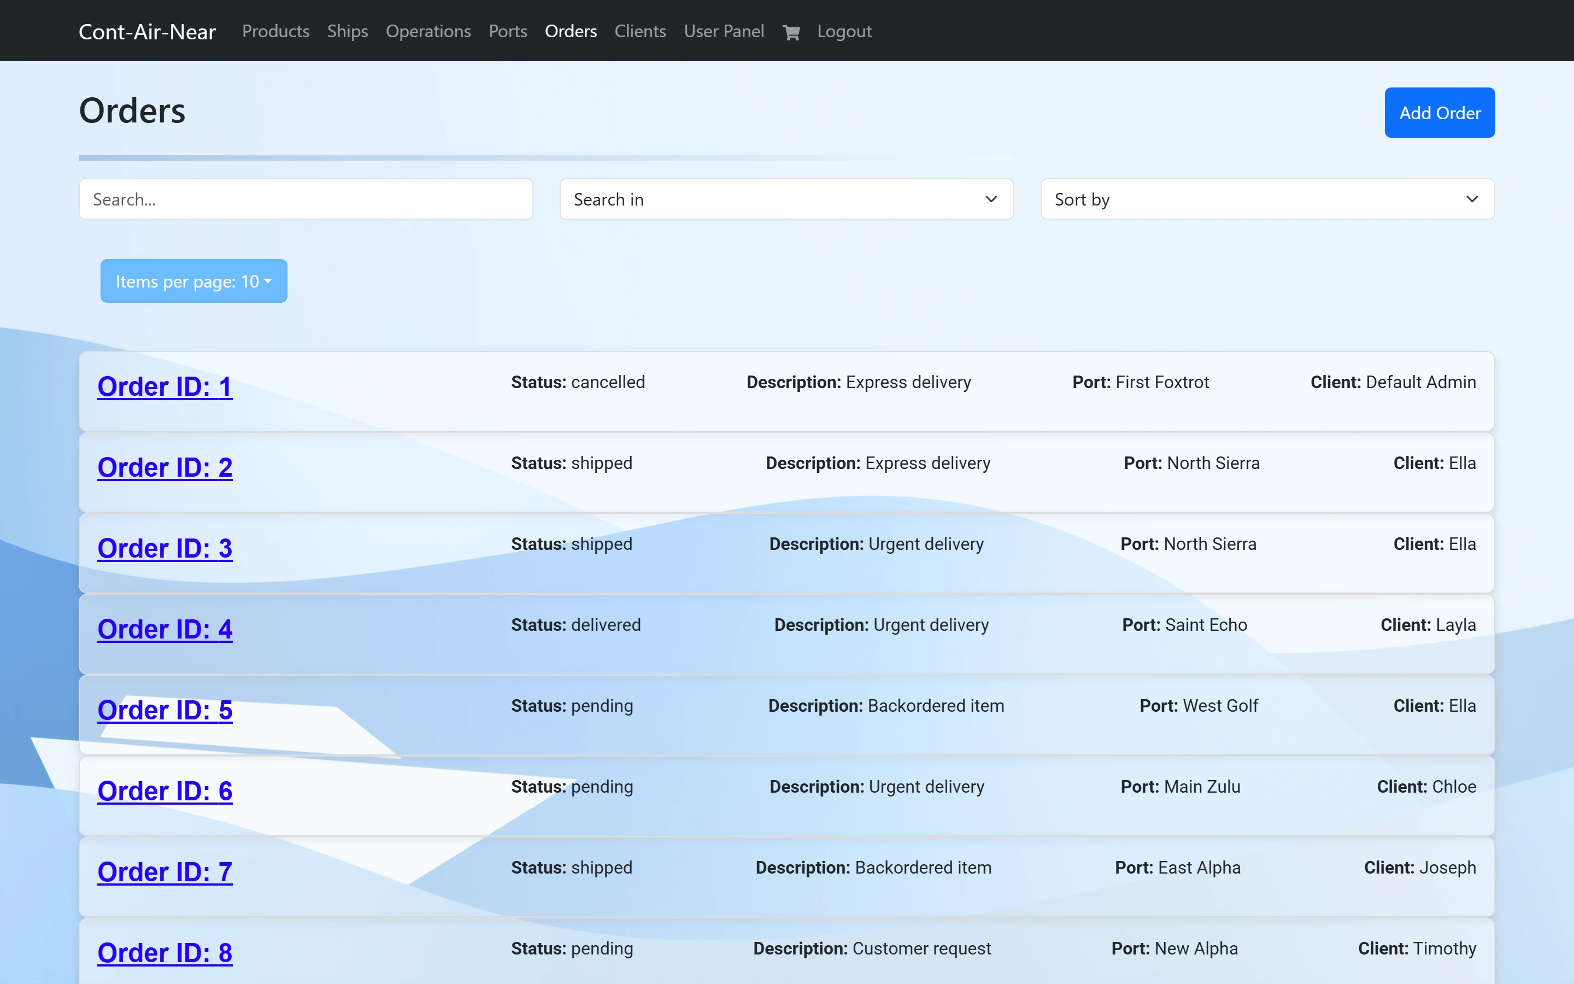Image resolution: width=1574 pixels, height=984 pixels.
Task: Click 'Port: Saint Echo' text
Action: pos(1184,625)
